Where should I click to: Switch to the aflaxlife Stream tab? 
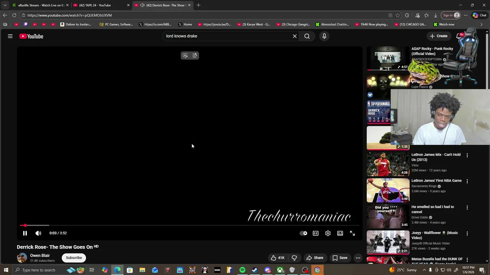pyautogui.click(x=41, y=5)
